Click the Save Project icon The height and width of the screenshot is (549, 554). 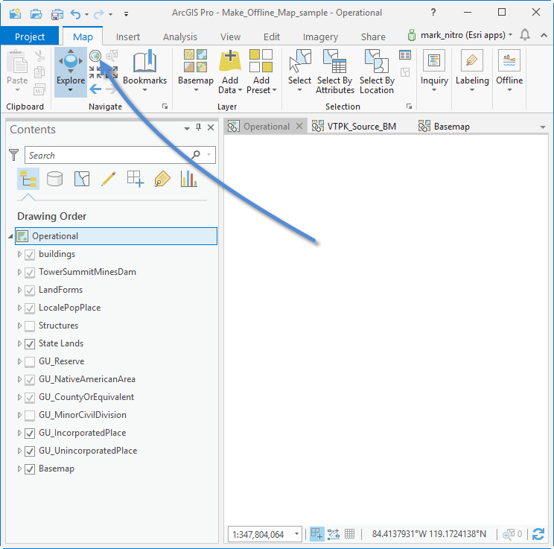tap(57, 14)
